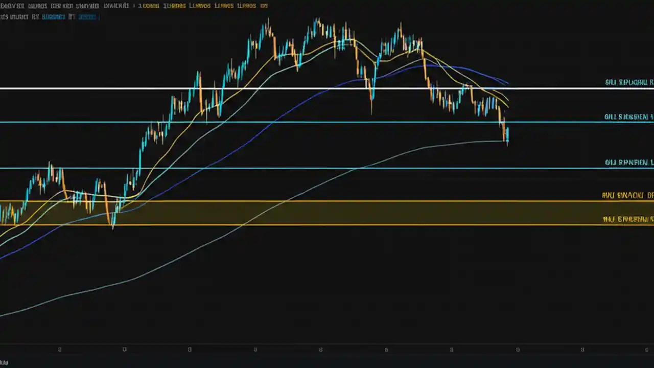Viewport: 654px width, 368px height.
Task: Click the last icon at the toolbar's right end
Action: coord(265,6)
